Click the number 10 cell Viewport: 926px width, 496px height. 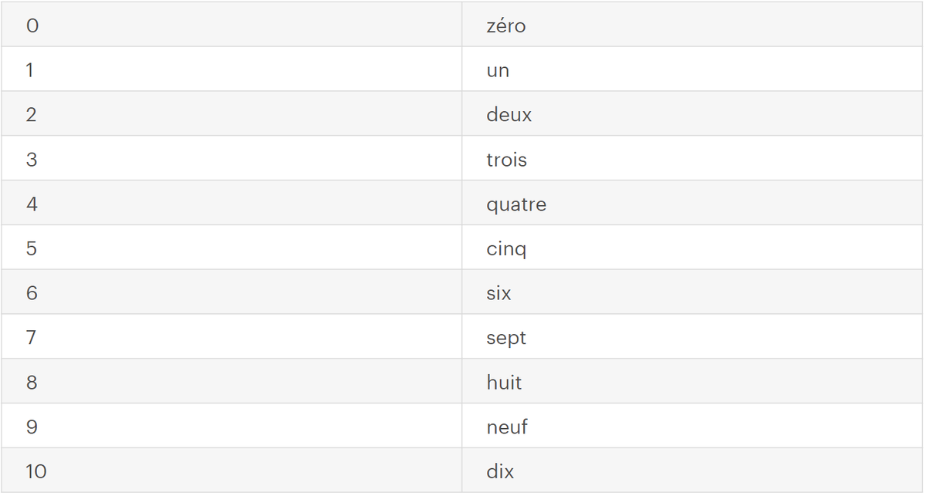(35, 471)
